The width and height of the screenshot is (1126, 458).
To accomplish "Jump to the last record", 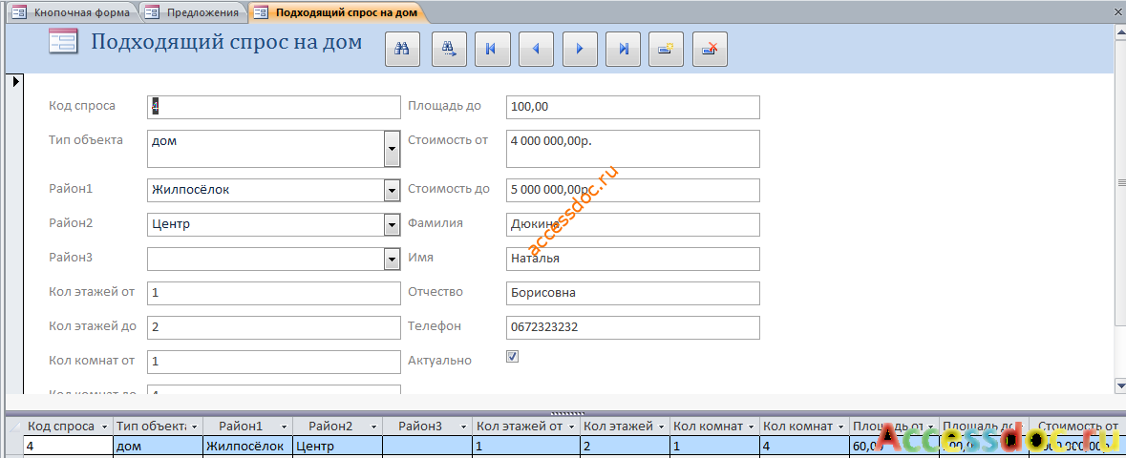I will [624, 49].
